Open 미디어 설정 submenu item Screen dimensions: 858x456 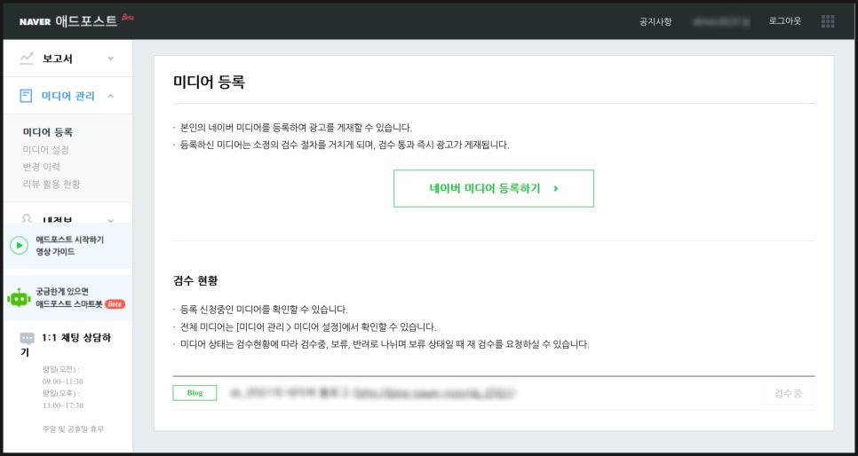tap(46, 149)
